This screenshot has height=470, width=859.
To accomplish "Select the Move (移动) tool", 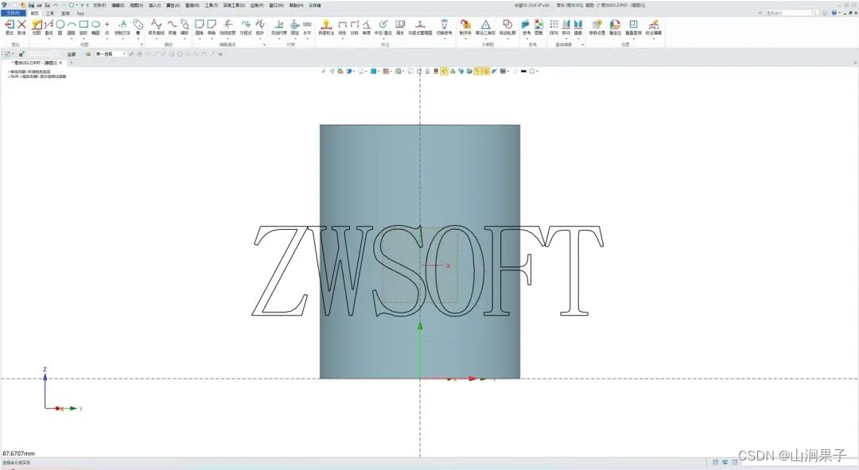I will [x=566, y=26].
